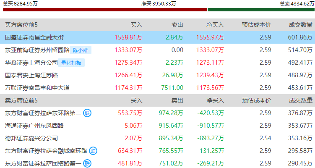Click buy value 5.06万
The width and height of the screenshot is (315, 168).
click(134, 126)
